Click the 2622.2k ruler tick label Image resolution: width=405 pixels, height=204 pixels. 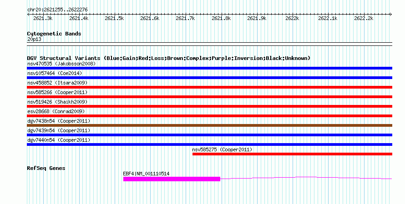[x=364, y=18]
